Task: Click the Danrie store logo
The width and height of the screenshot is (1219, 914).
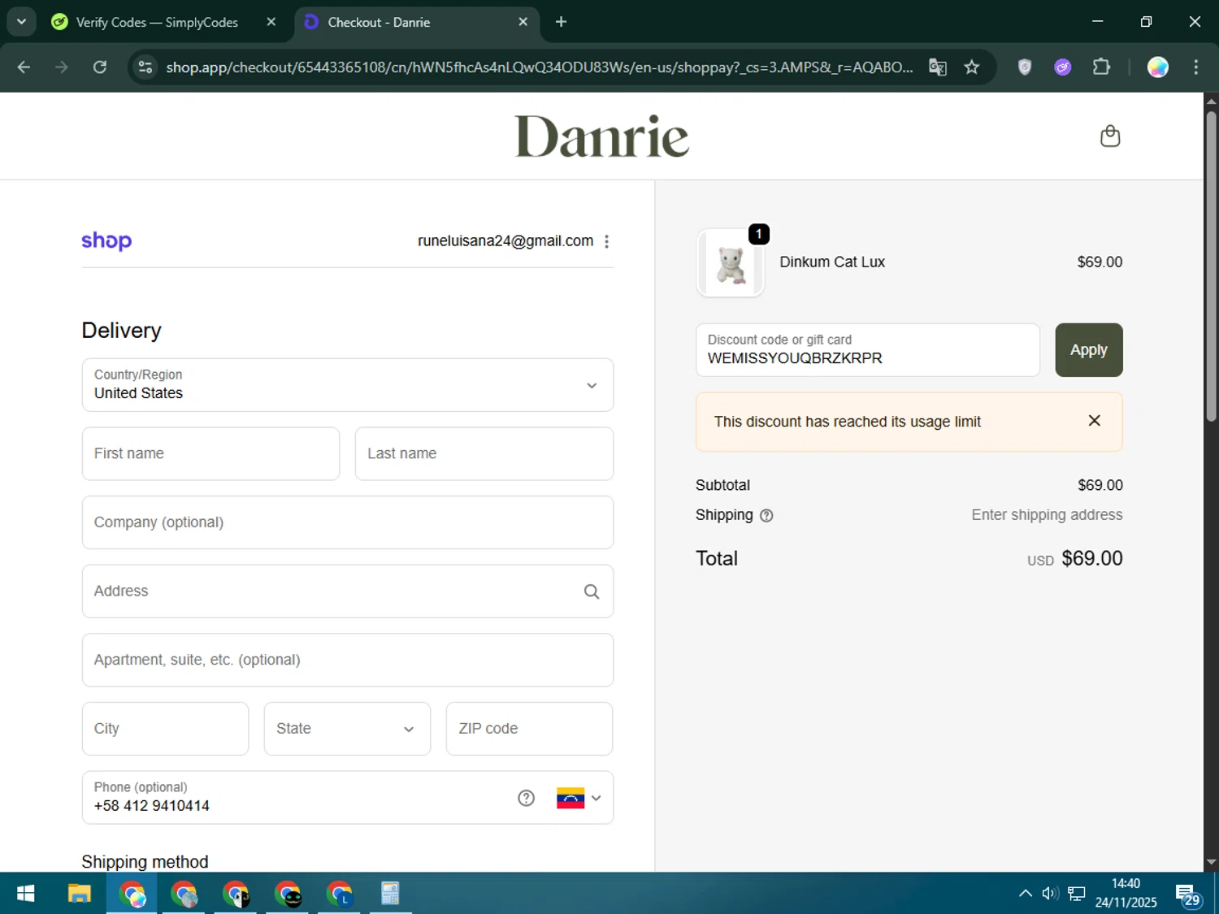Action: (x=601, y=136)
